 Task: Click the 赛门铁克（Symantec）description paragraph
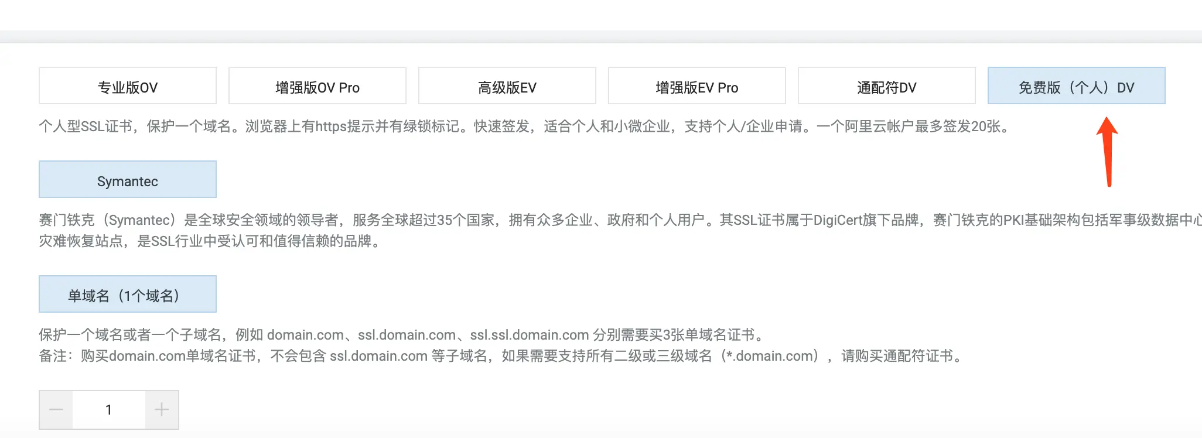620,231
